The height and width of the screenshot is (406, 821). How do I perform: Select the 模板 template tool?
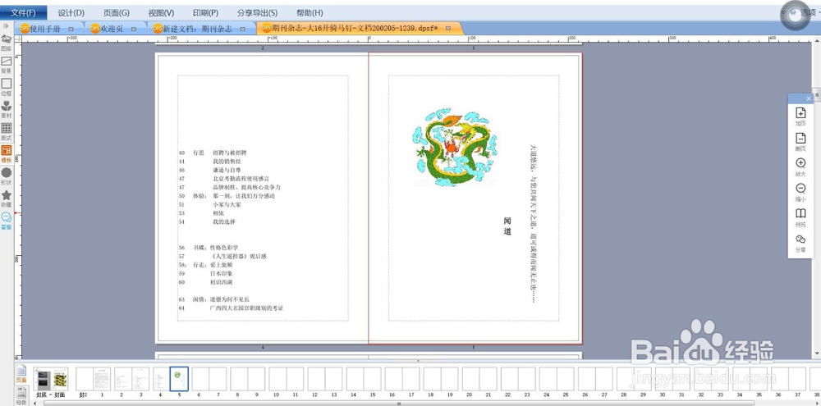(x=7, y=153)
